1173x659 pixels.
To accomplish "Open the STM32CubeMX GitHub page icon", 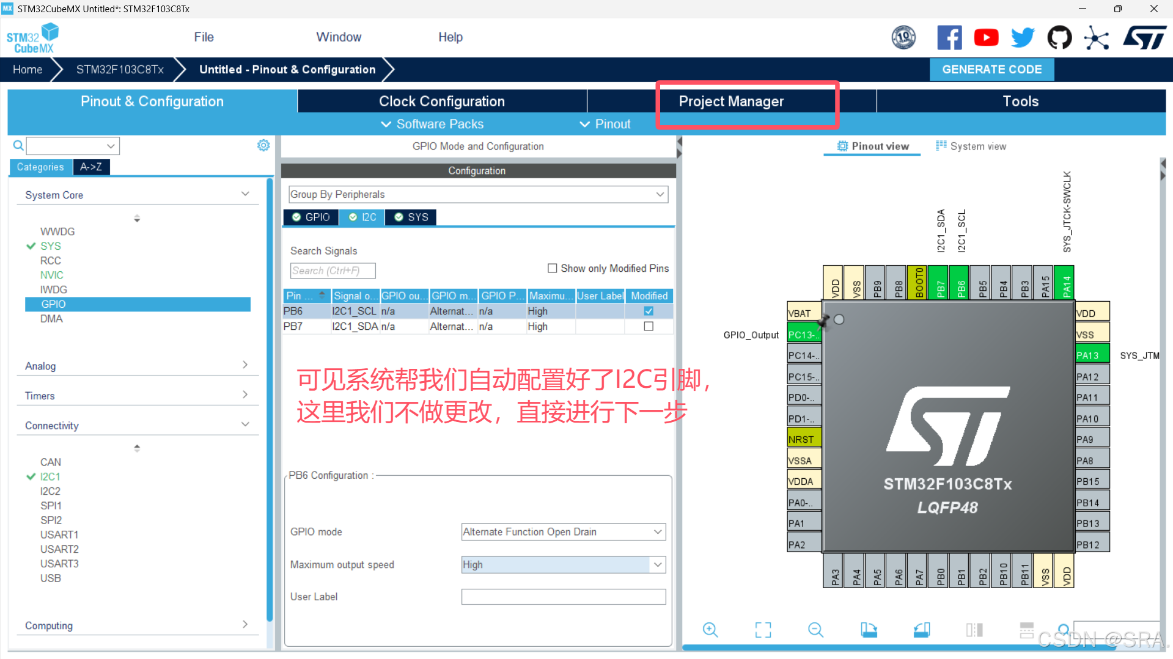I will point(1059,37).
